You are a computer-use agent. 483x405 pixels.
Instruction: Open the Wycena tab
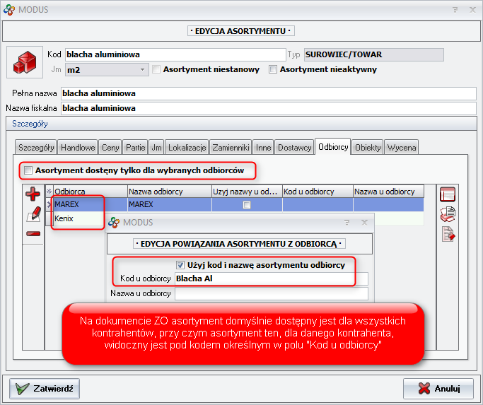pos(402,147)
